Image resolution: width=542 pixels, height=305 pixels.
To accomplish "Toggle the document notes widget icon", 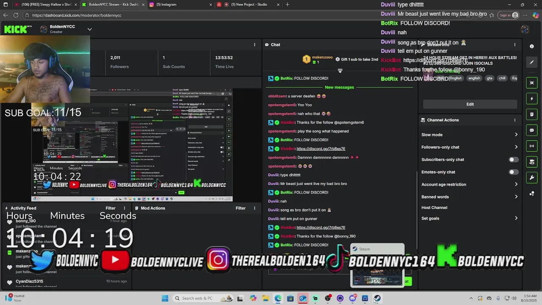I will tap(532, 114).
